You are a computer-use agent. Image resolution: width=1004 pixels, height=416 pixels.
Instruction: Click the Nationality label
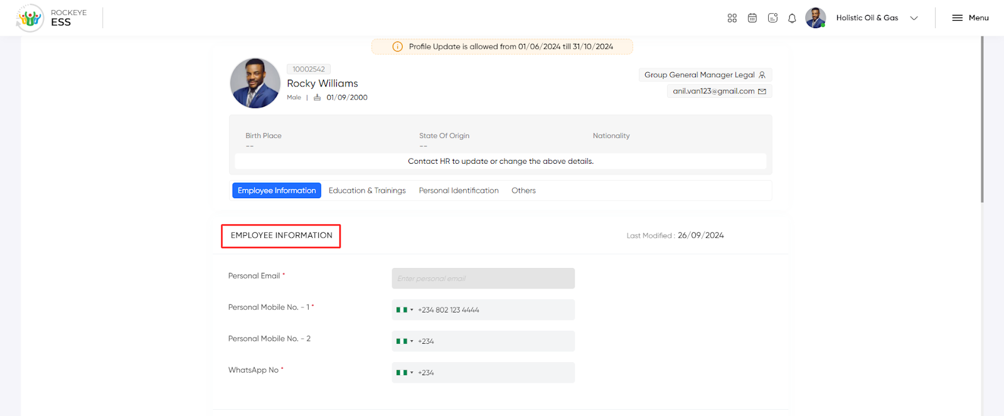611,136
